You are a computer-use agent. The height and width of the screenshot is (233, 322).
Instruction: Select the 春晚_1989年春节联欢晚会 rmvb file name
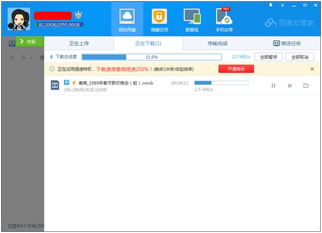click(x=116, y=83)
